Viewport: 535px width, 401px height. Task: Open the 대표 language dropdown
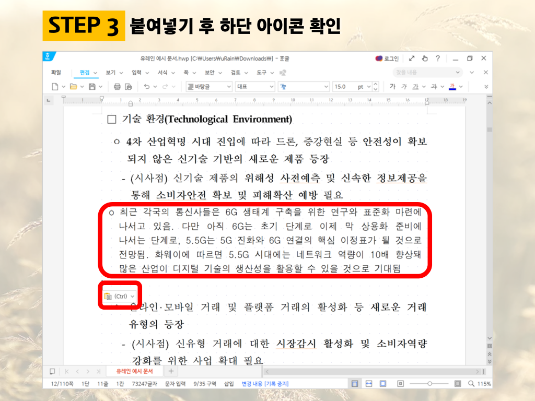[x=255, y=87]
